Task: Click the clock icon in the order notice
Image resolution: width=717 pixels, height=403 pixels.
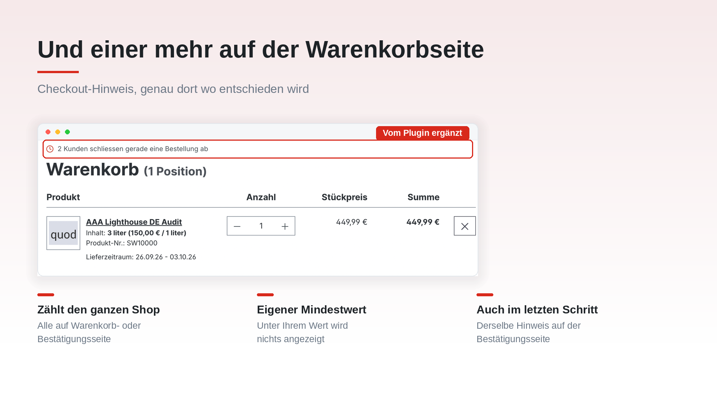Action: point(50,149)
